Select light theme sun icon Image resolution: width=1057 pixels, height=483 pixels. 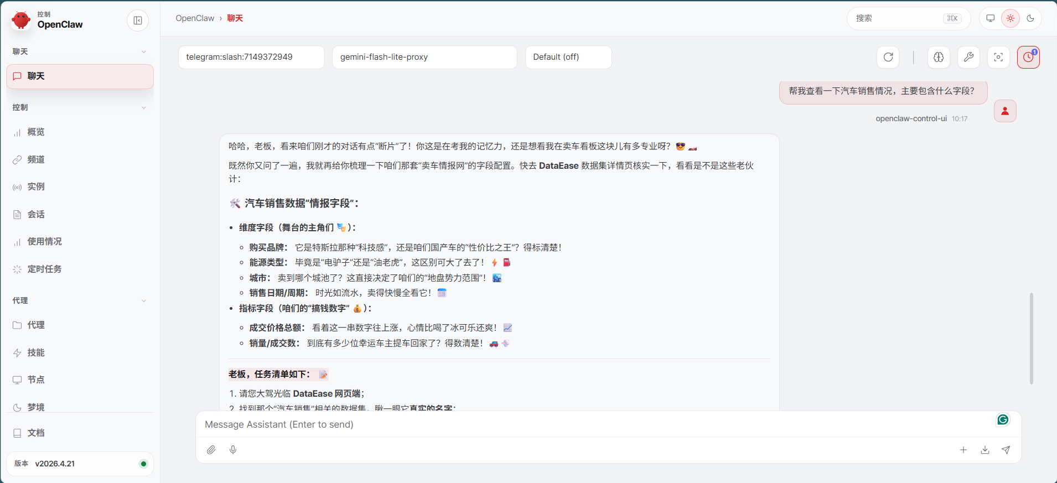pos(1011,18)
